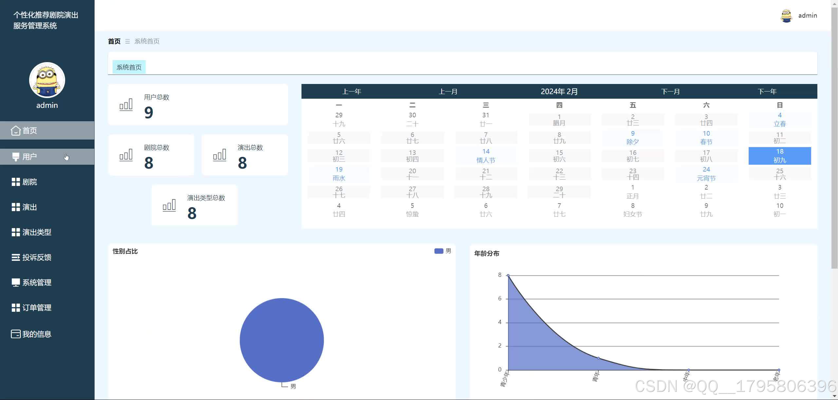Go to previous year 上一年
838x400 pixels.
[x=352, y=92]
